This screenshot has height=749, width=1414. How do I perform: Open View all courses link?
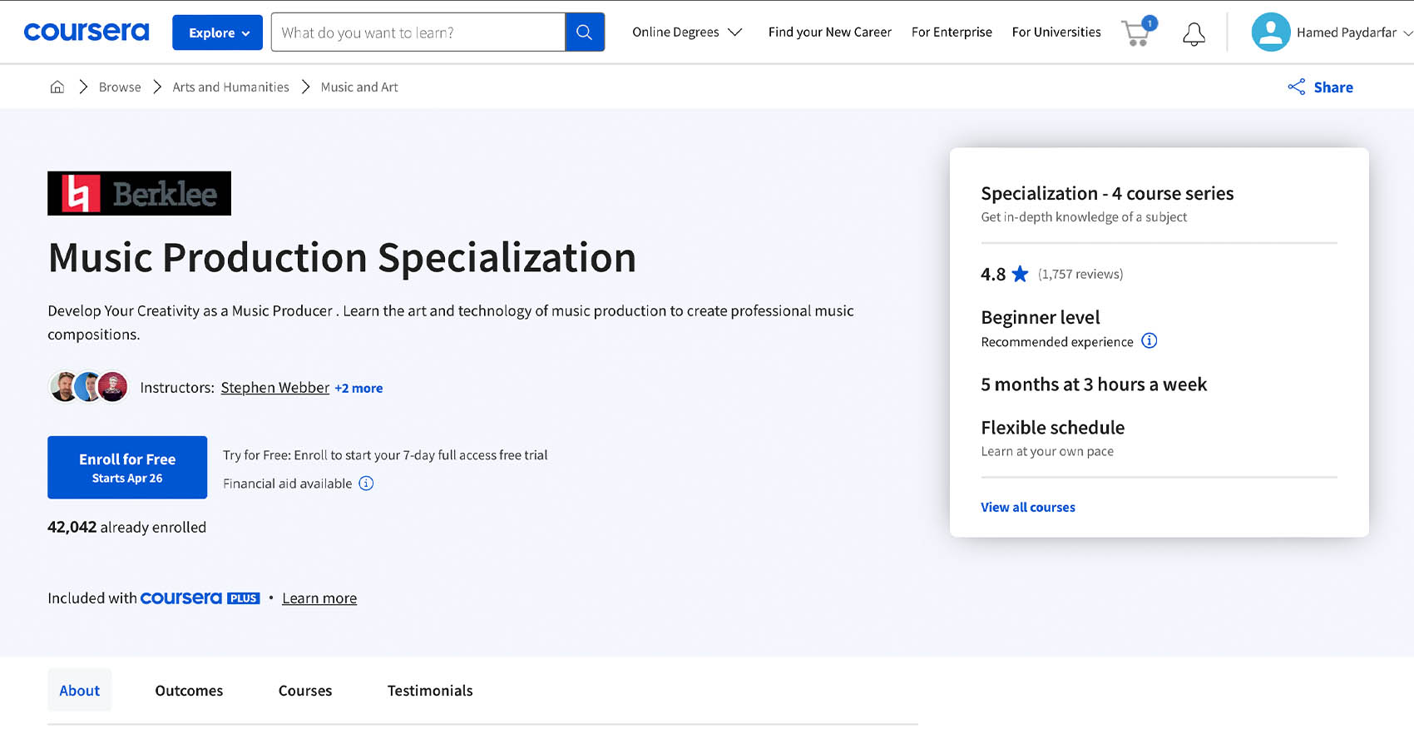[1028, 507]
